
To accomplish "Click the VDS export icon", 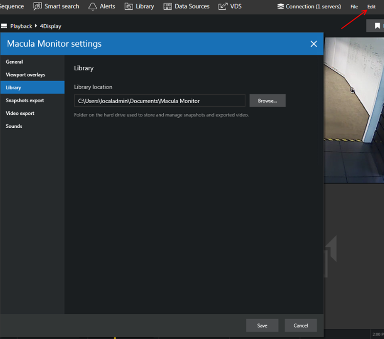I will click(x=223, y=6).
